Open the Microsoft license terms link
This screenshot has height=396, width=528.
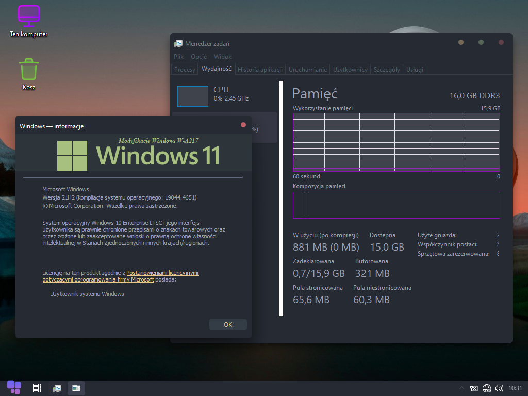pos(162,273)
